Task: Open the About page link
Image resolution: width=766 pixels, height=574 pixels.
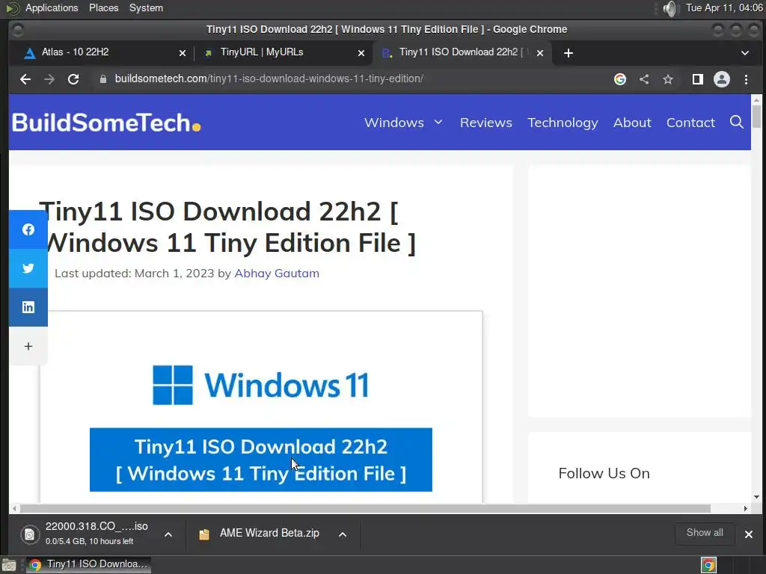Action: click(x=632, y=123)
